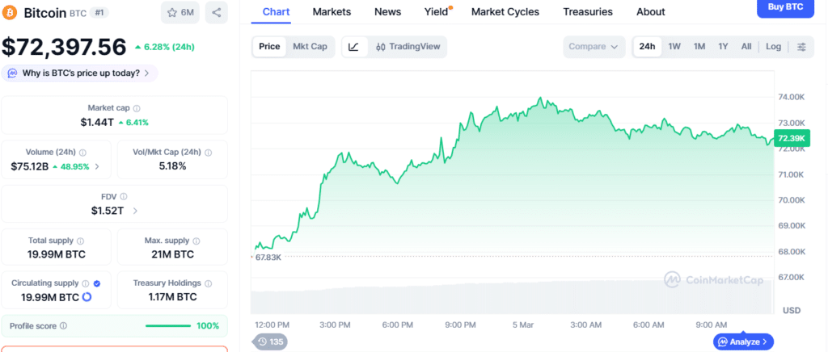Open the Treasuries tab
Viewport: 828px width, 352px height.
588,11
